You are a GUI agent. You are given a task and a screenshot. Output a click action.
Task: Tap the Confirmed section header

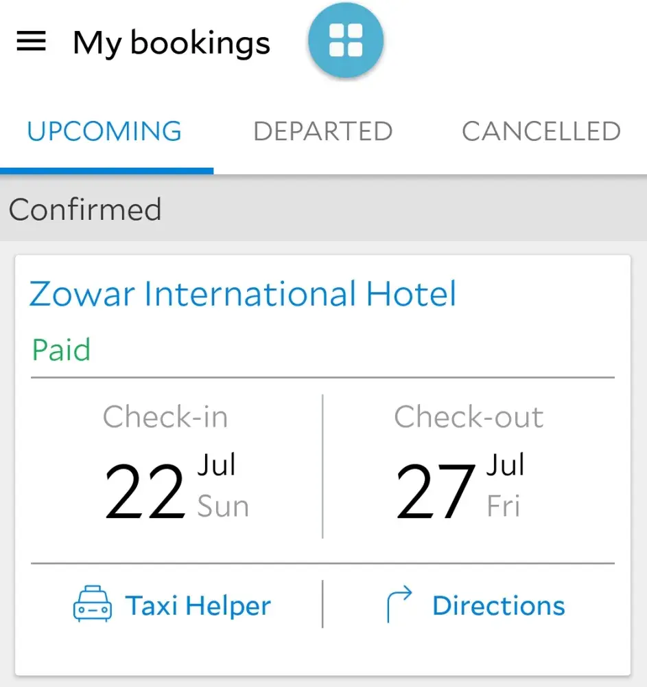(x=85, y=210)
